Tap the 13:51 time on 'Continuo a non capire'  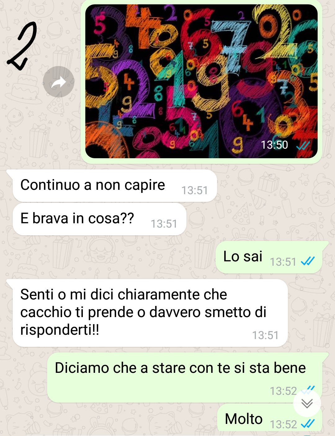[194, 190]
